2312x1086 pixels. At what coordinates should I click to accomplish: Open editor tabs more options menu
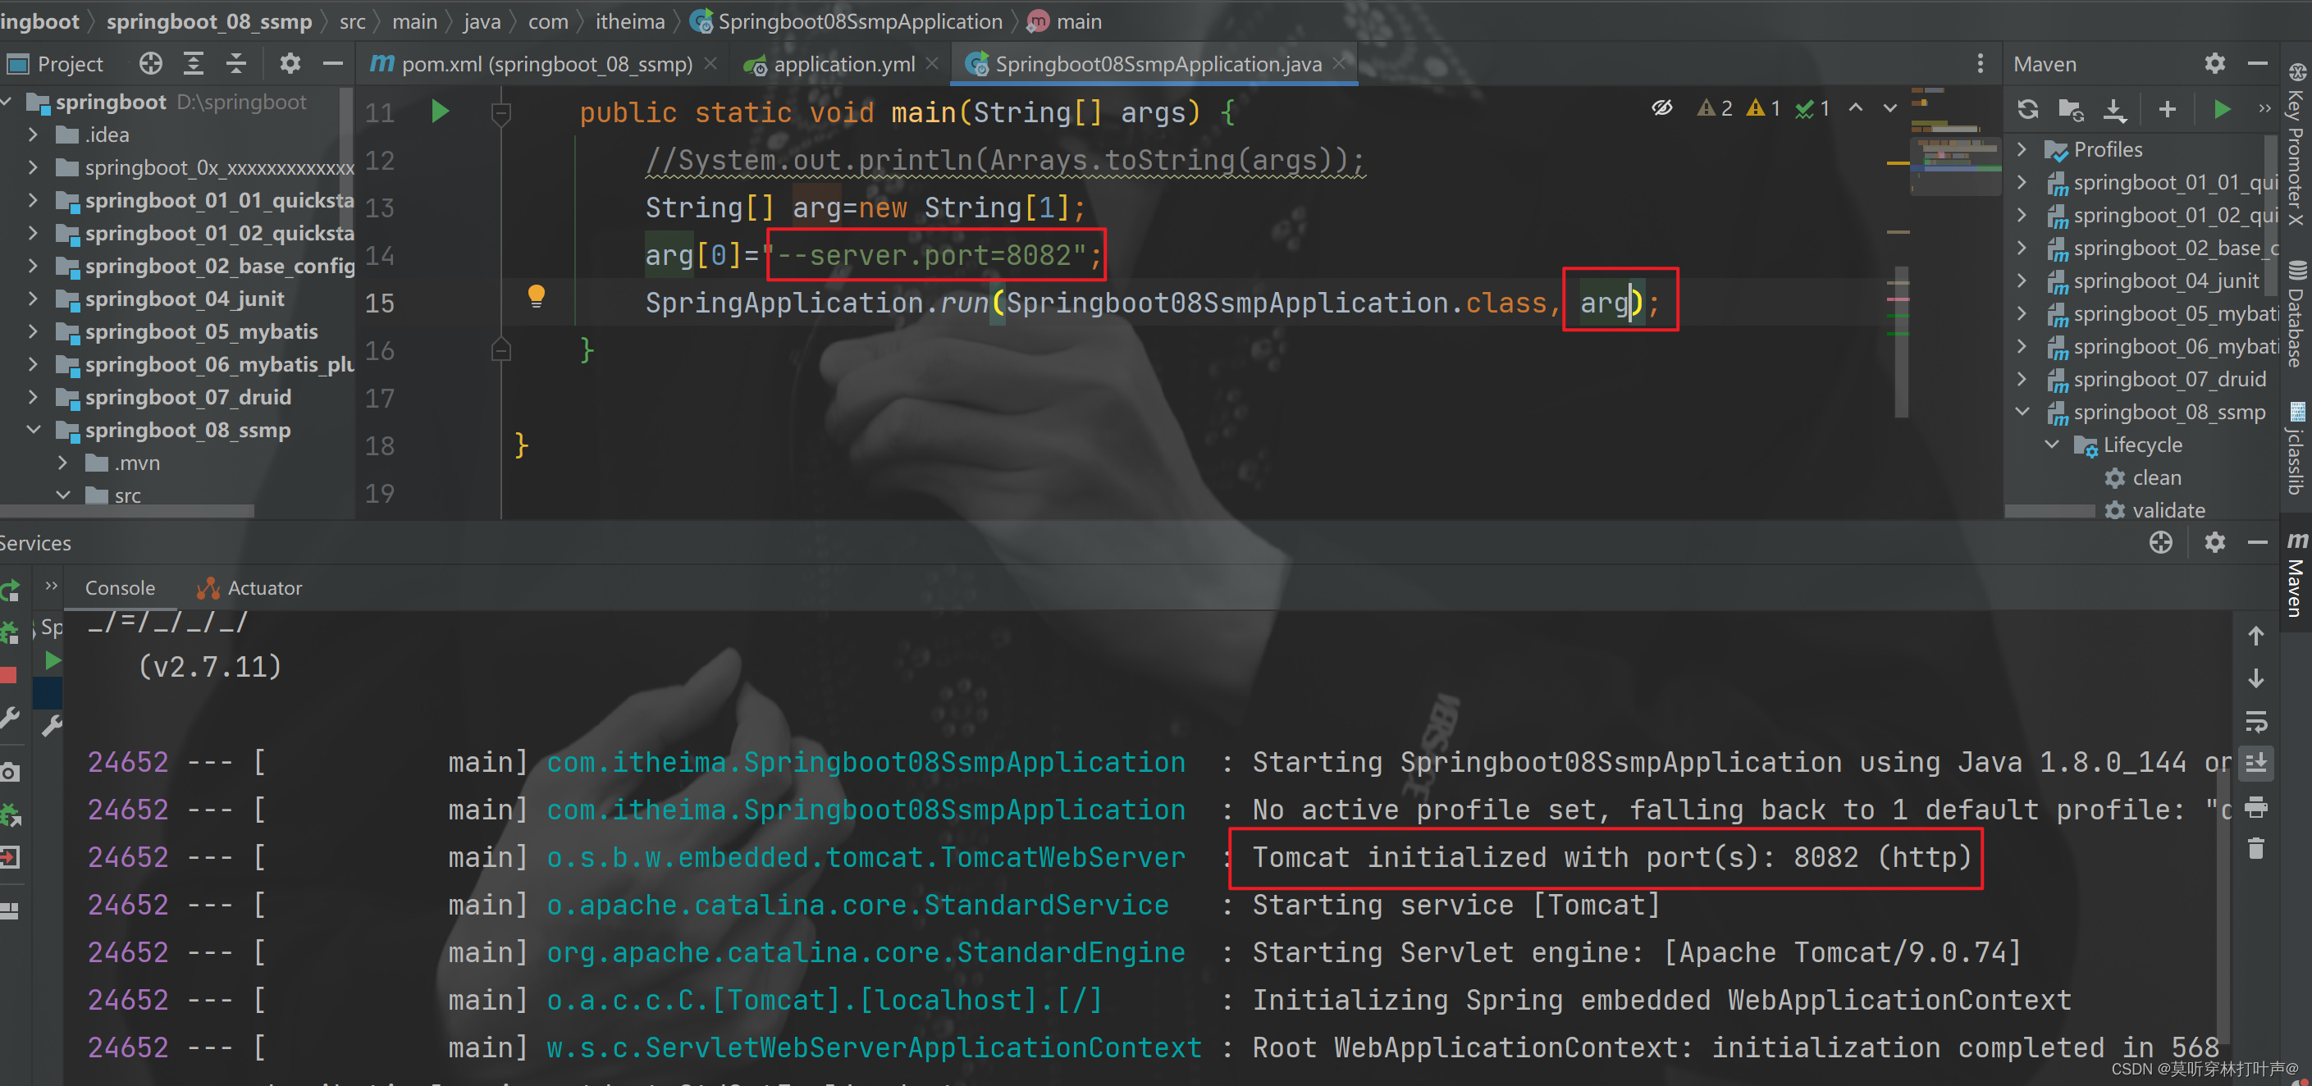pyautogui.click(x=1979, y=64)
